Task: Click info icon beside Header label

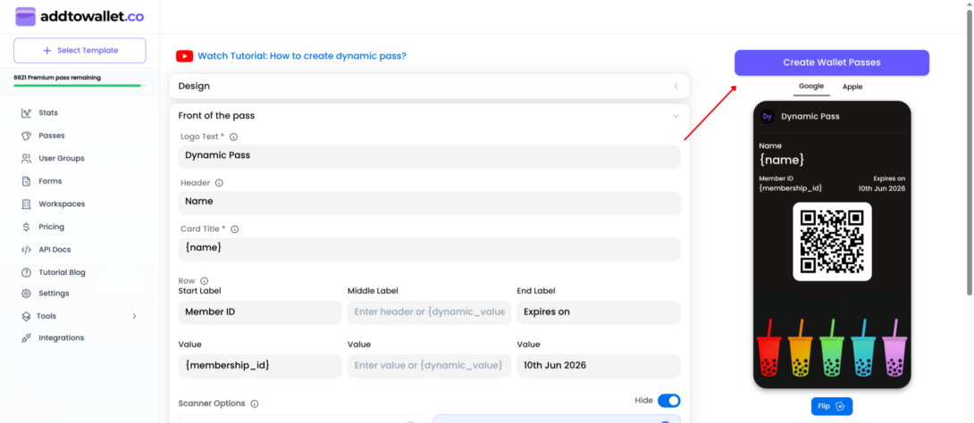Action: pyautogui.click(x=219, y=183)
